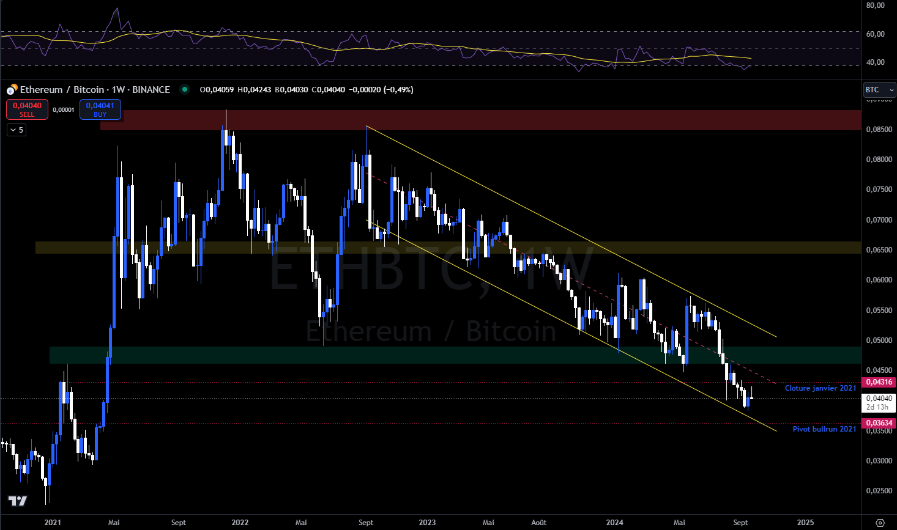897x530 pixels.
Task: Click the 0,07500 price scale label
Action: coord(879,190)
